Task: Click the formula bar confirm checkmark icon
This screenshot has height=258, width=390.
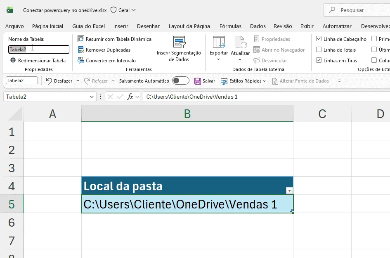Action: [x=120, y=97]
